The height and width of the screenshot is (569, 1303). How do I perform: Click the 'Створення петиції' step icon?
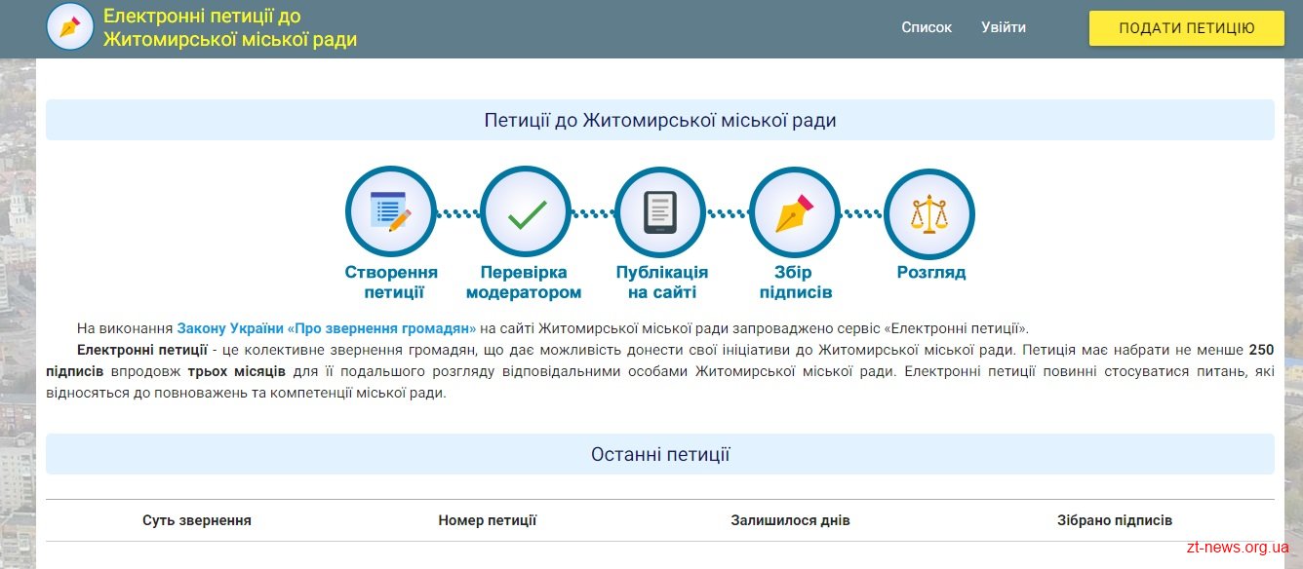click(391, 211)
